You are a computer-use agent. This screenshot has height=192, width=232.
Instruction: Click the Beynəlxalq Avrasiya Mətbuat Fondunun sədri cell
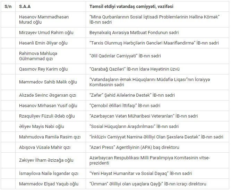pyautogui.click(x=134, y=33)
